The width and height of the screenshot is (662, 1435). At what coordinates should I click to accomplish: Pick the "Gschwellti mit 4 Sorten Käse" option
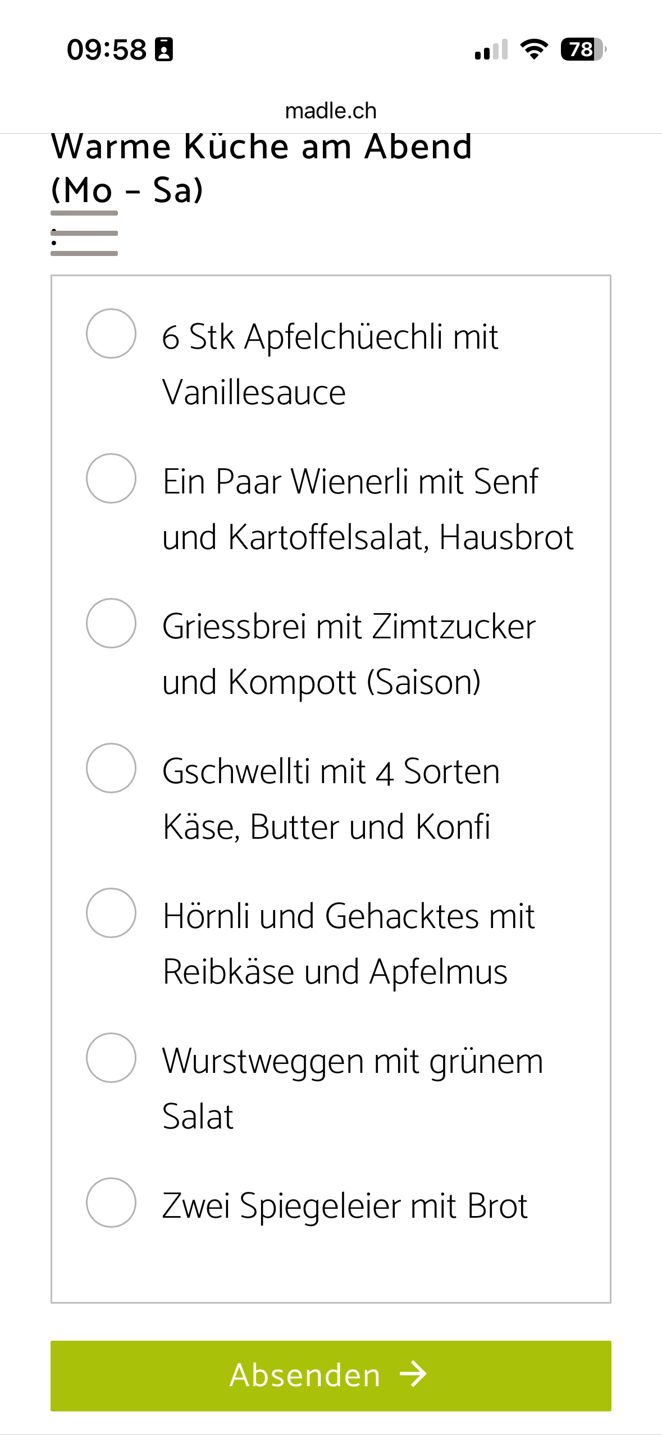pos(111,770)
